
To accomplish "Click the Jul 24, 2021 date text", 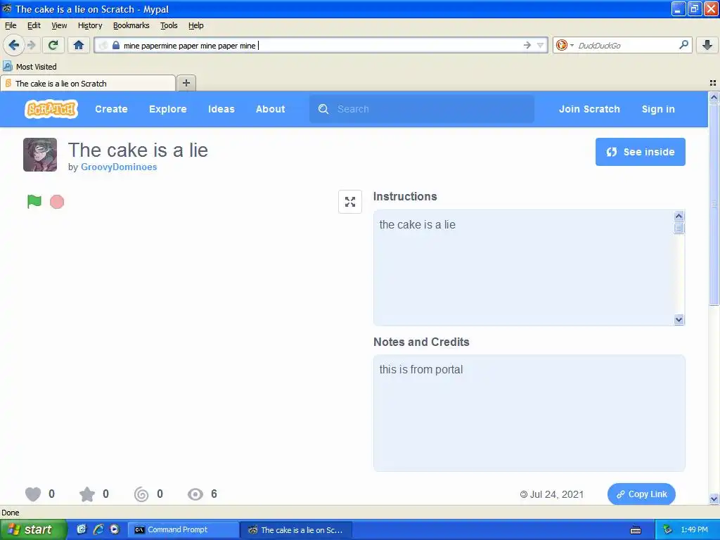I will pyautogui.click(x=557, y=494).
